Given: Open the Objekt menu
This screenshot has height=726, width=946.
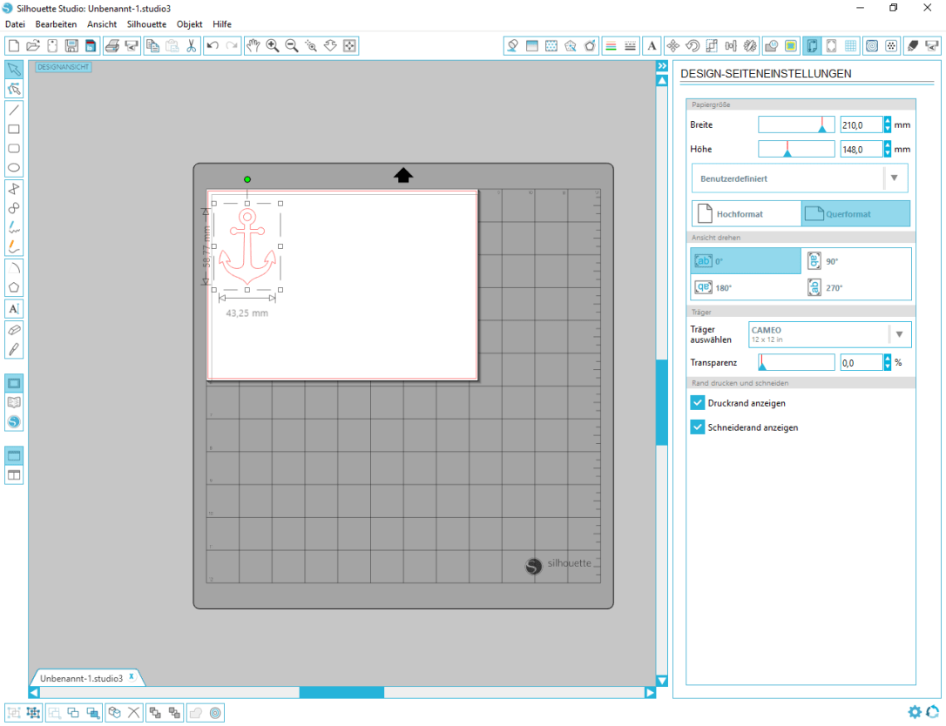Looking at the screenshot, I should click(x=189, y=24).
